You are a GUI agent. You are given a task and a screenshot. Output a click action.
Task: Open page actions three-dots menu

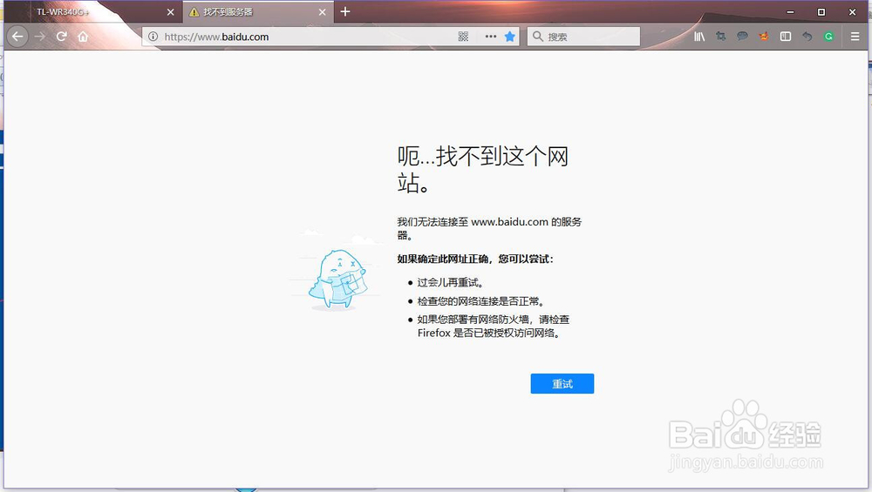point(490,37)
